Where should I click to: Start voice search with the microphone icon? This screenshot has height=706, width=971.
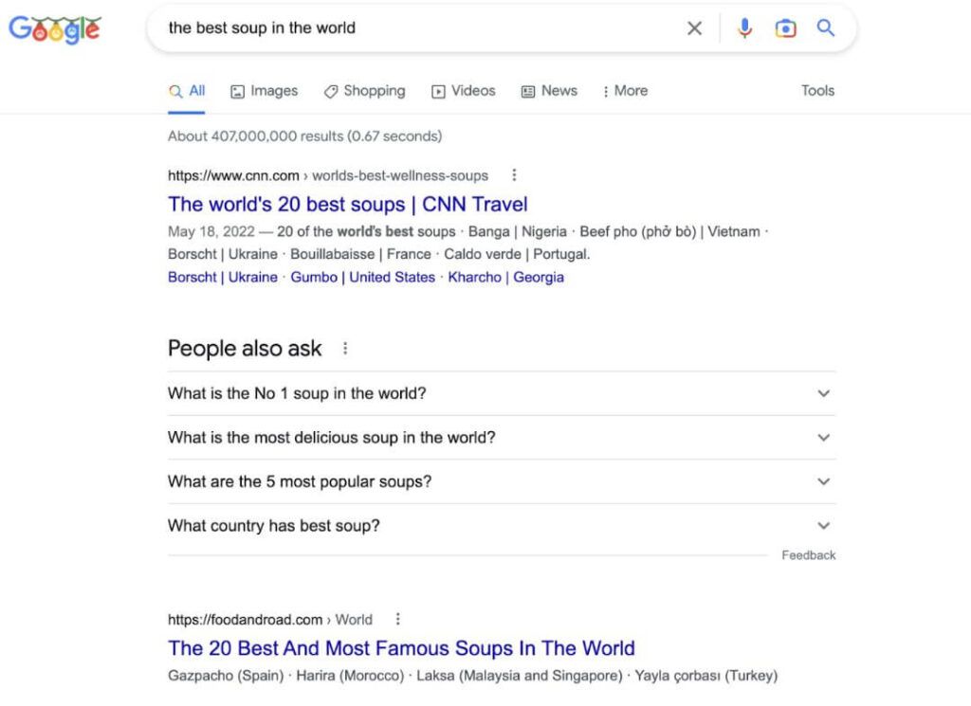(744, 28)
